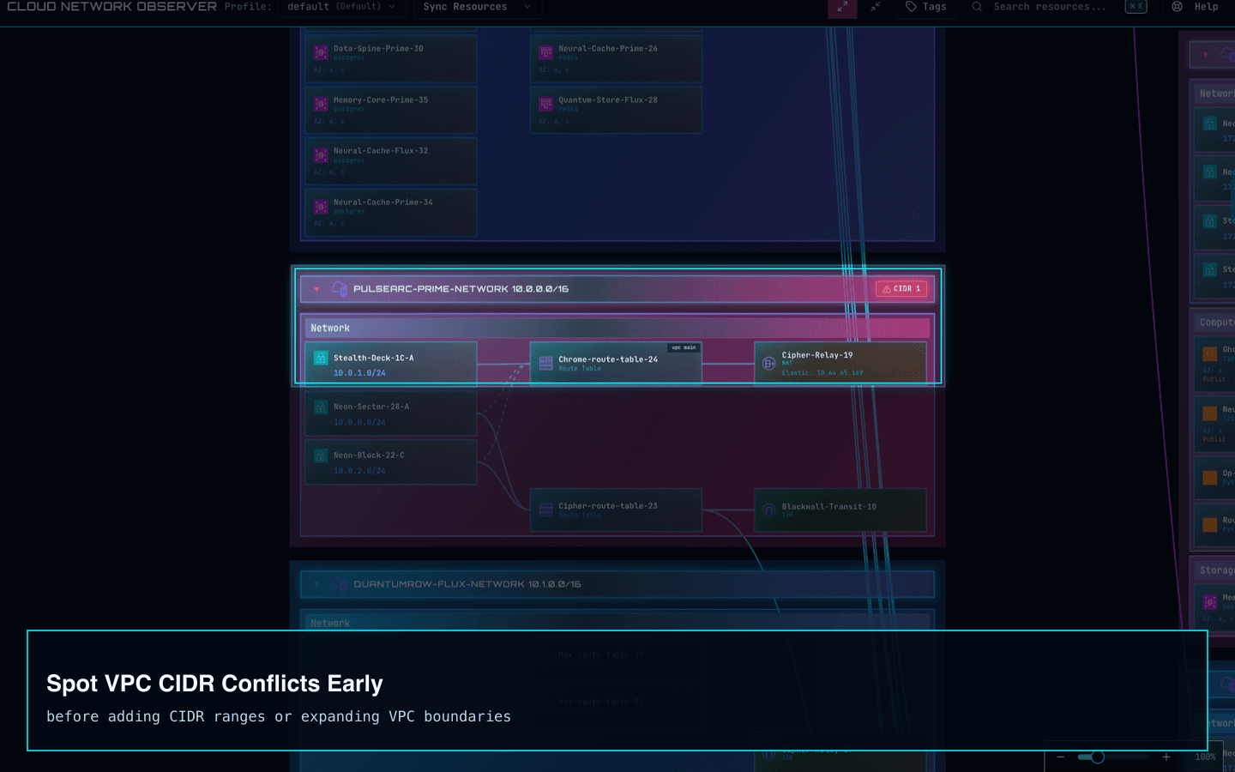This screenshot has width=1235, height=772.
Task: Click the Stealth-Deck-1C-A subnet lock icon
Action: 321,359
